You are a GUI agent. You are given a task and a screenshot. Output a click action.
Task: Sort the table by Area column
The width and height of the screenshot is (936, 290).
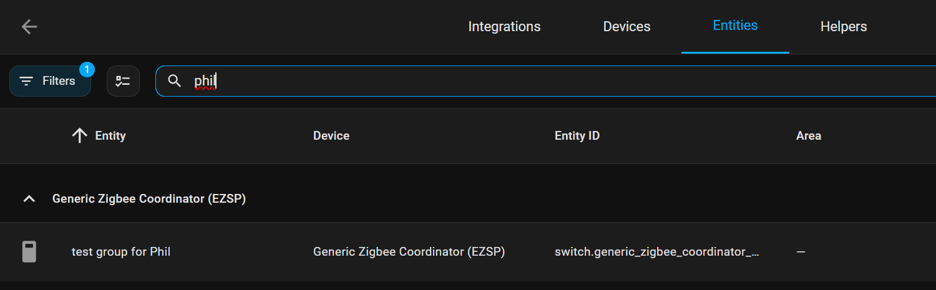(x=809, y=136)
